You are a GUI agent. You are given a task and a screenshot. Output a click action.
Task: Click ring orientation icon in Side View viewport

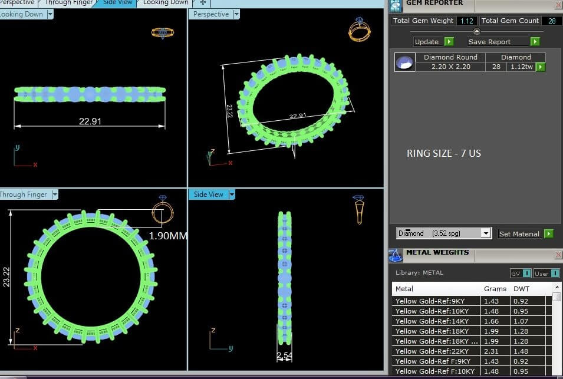tap(358, 209)
